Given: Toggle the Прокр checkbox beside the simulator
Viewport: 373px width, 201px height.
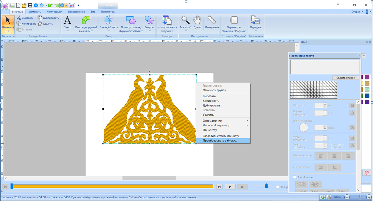Looking at the screenshot, I should coord(278,187).
